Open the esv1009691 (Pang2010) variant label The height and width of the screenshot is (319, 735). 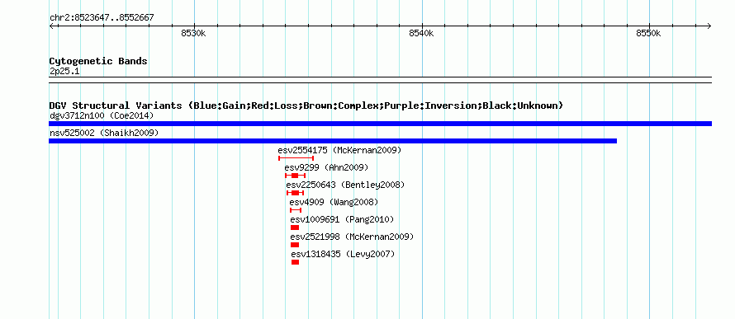point(342,219)
